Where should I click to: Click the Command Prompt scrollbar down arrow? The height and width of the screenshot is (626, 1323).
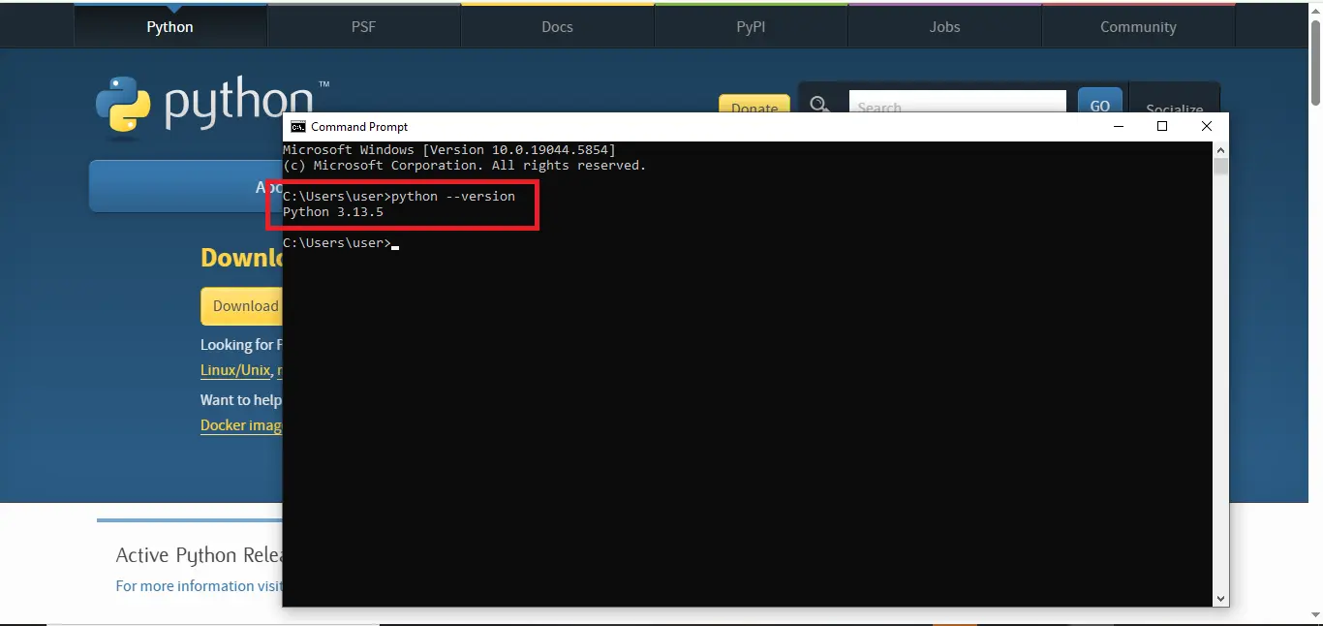[x=1220, y=599]
